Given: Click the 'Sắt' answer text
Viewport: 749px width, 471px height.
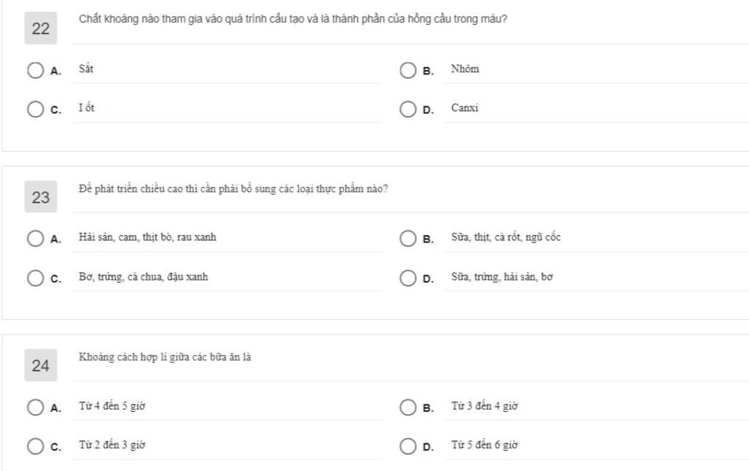Looking at the screenshot, I should [x=86, y=69].
